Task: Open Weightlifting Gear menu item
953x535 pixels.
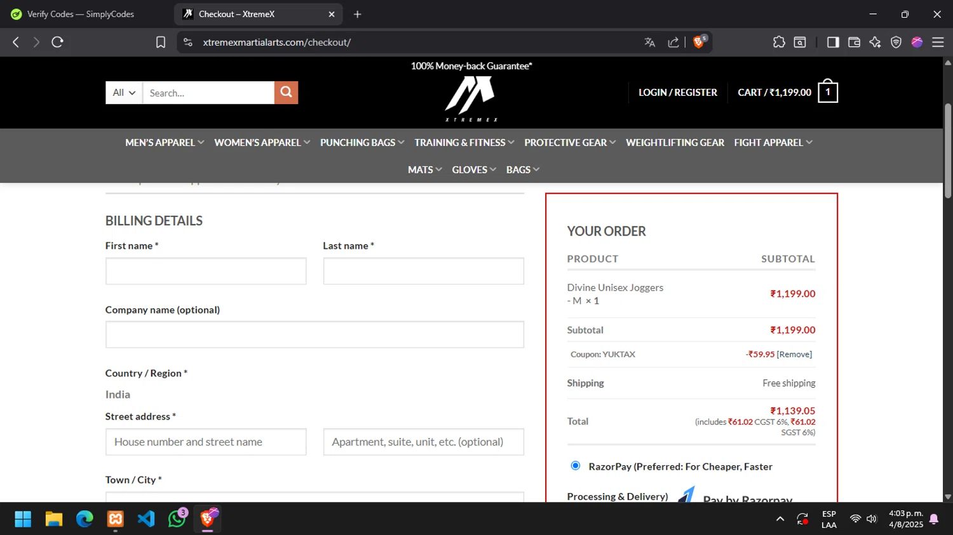Action: click(x=675, y=143)
